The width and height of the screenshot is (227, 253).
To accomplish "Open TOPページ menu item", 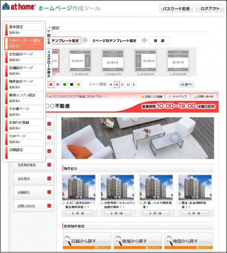I will 24,139.
